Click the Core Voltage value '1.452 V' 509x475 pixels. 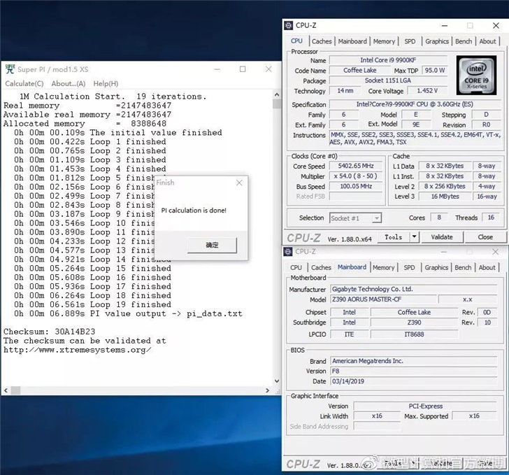427,91
